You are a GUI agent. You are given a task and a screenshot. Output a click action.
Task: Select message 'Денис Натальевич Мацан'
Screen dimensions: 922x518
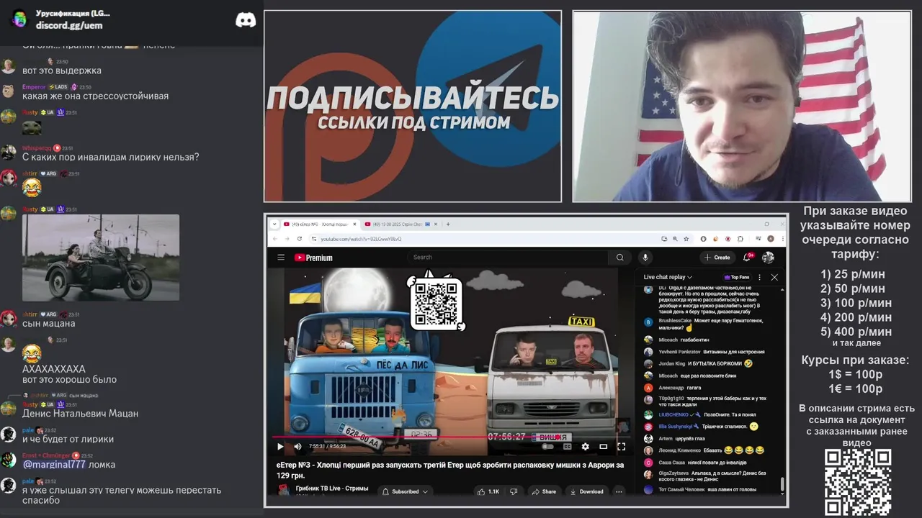pos(80,414)
